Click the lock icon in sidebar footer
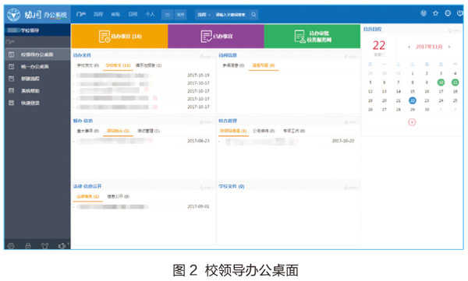 point(28,246)
